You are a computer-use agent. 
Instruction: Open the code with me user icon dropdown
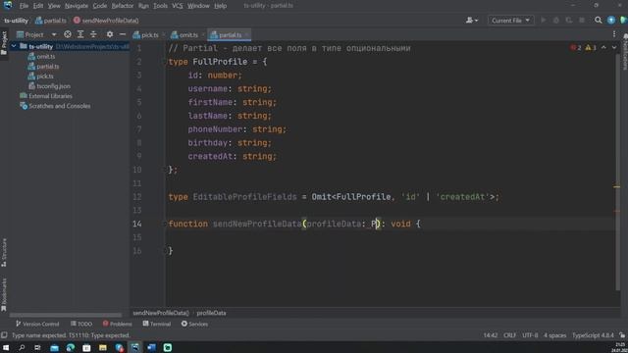tap(472, 20)
